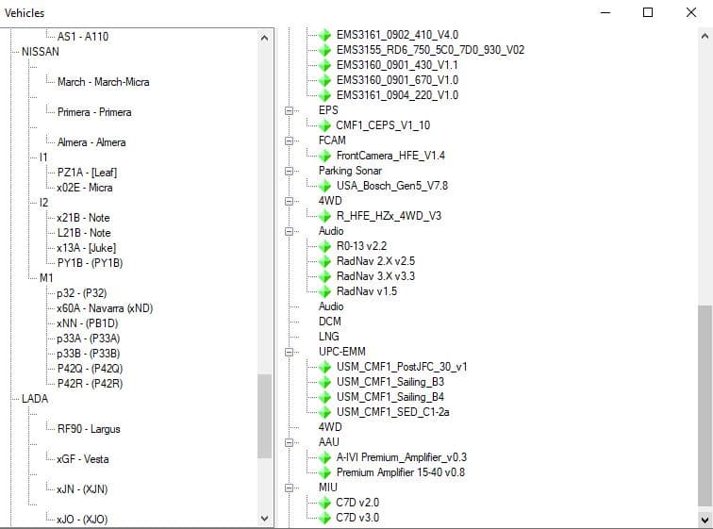Image resolution: width=713 pixels, height=529 pixels.
Task: Click green icon next to C7D v2.0
Action: [x=324, y=504]
